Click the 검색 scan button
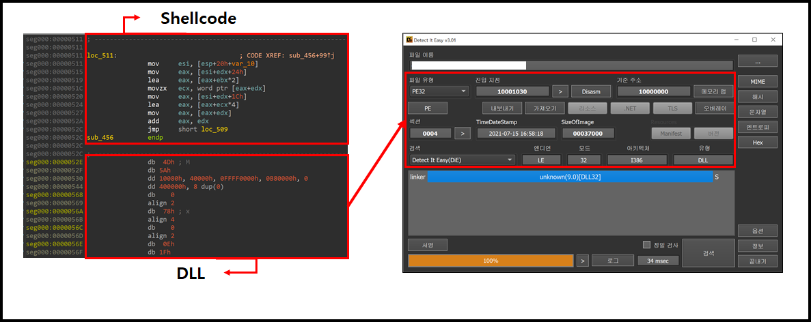Image resolution: width=811 pixels, height=322 pixels. point(708,252)
